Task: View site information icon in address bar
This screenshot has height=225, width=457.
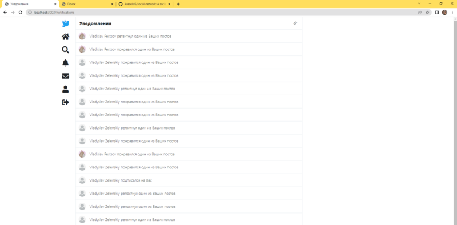Action: 30,13
